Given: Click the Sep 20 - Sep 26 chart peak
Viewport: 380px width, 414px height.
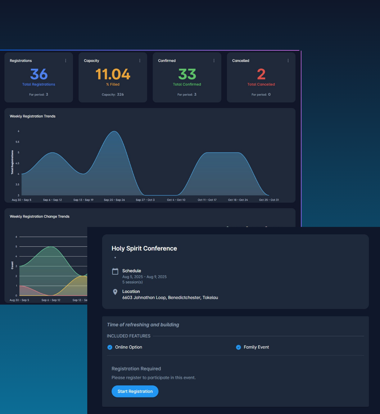Looking at the screenshot, I should (x=115, y=131).
